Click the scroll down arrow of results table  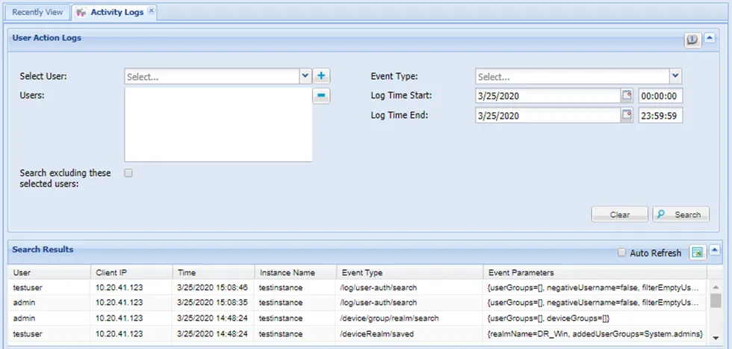click(716, 337)
